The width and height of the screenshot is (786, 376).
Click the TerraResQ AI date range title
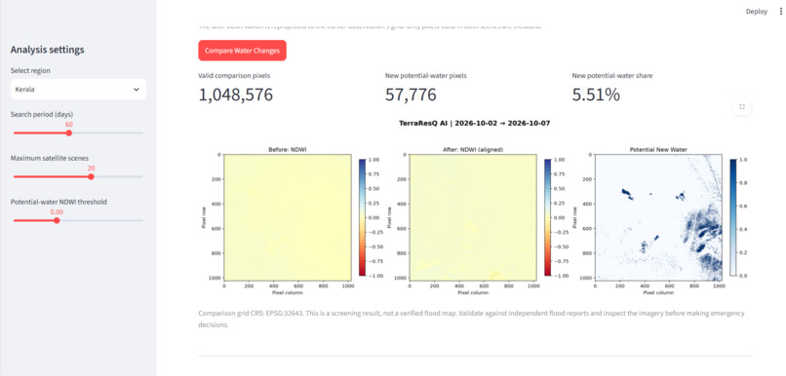475,123
